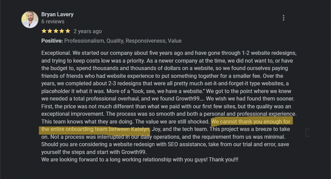Click the bold "Positive:" label
The image size is (331, 179).
click(52, 41)
